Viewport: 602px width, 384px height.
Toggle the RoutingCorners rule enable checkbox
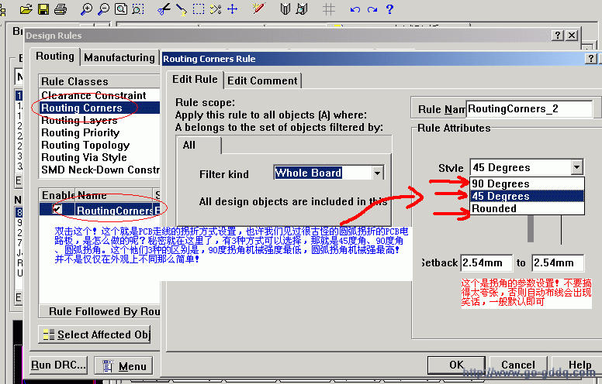point(57,210)
